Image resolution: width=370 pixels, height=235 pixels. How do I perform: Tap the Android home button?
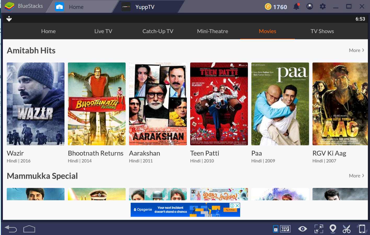(29, 229)
